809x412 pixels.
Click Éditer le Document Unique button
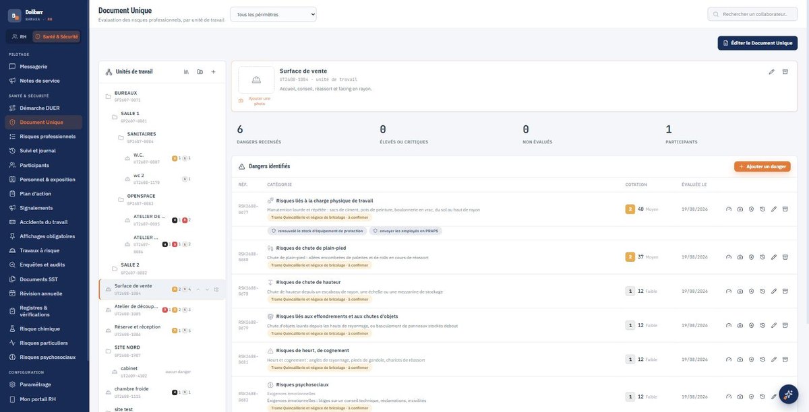pyautogui.click(x=758, y=43)
